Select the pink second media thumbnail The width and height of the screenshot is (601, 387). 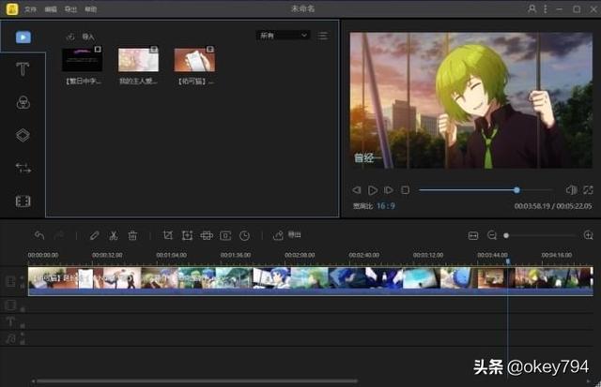(138, 59)
